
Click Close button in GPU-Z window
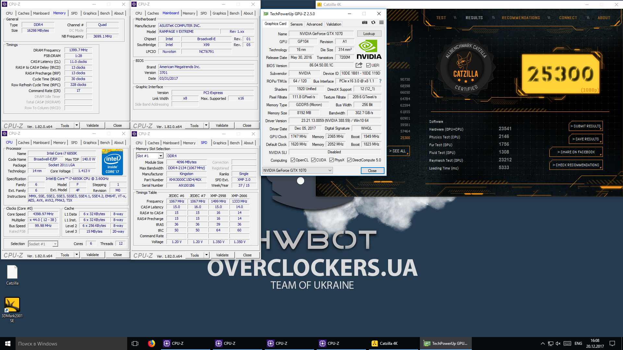click(372, 171)
